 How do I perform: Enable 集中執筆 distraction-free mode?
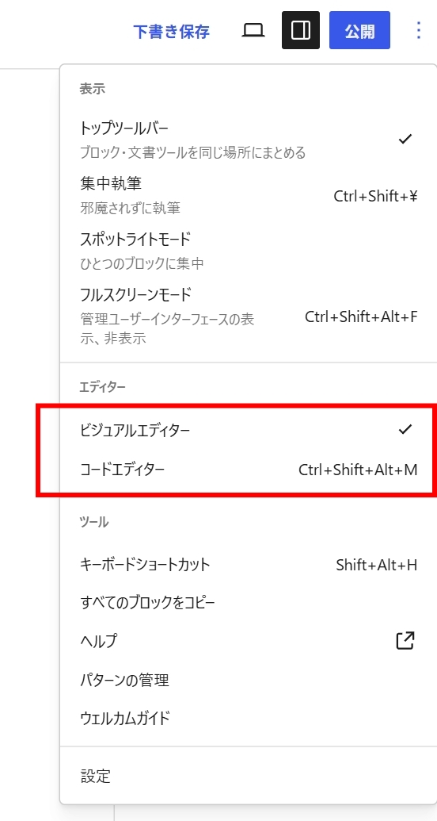pos(249,195)
